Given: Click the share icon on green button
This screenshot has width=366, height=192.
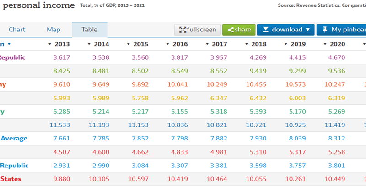Looking at the screenshot, I should [231, 30].
